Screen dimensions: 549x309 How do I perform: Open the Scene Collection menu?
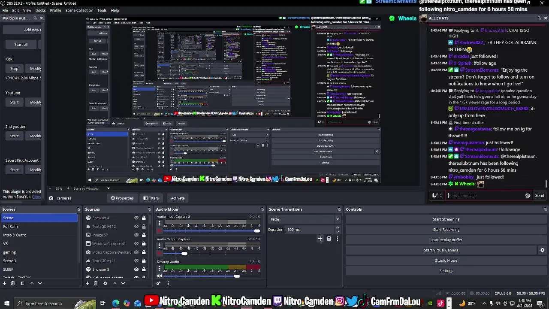79,10
